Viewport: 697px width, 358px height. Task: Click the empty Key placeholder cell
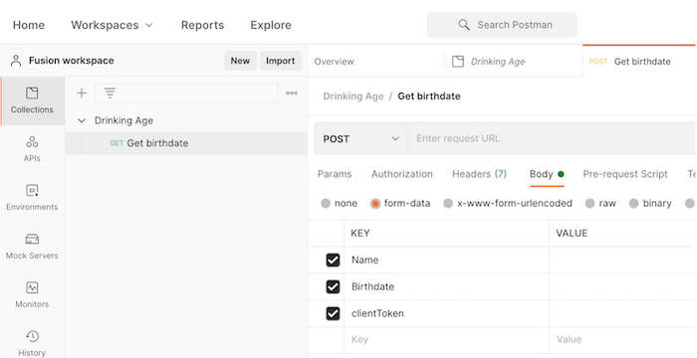[x=446, y=340]
